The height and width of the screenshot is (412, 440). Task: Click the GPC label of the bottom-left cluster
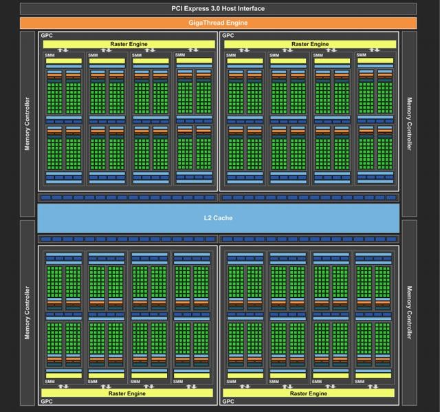pos(47,401)
